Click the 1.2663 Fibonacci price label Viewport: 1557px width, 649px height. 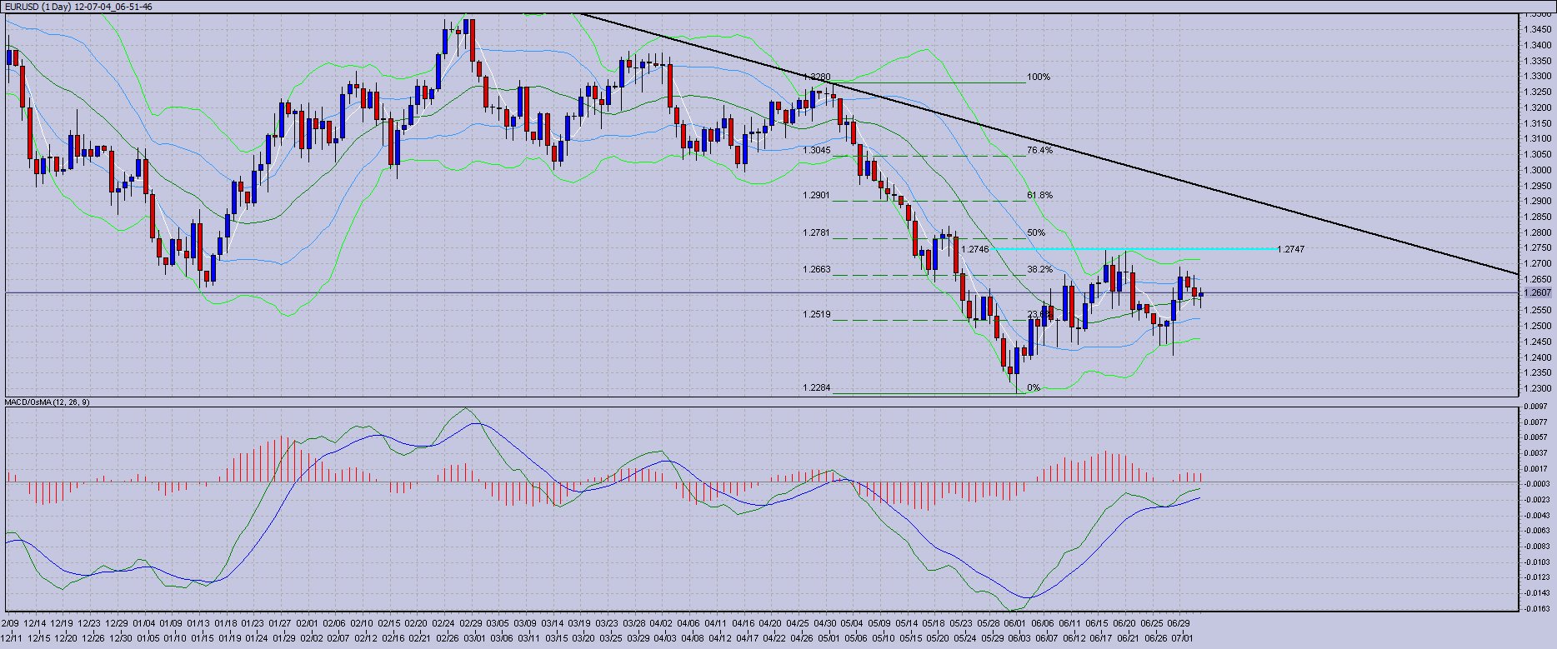pyautogui.click(x=817, y=270)
